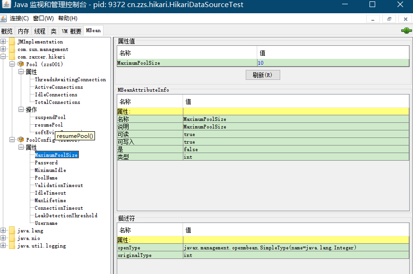The width and height of the screenshot is (413, 274).
Task: Select the LeakDetectionThreshold attribute
Action: (x=66, y=215)
